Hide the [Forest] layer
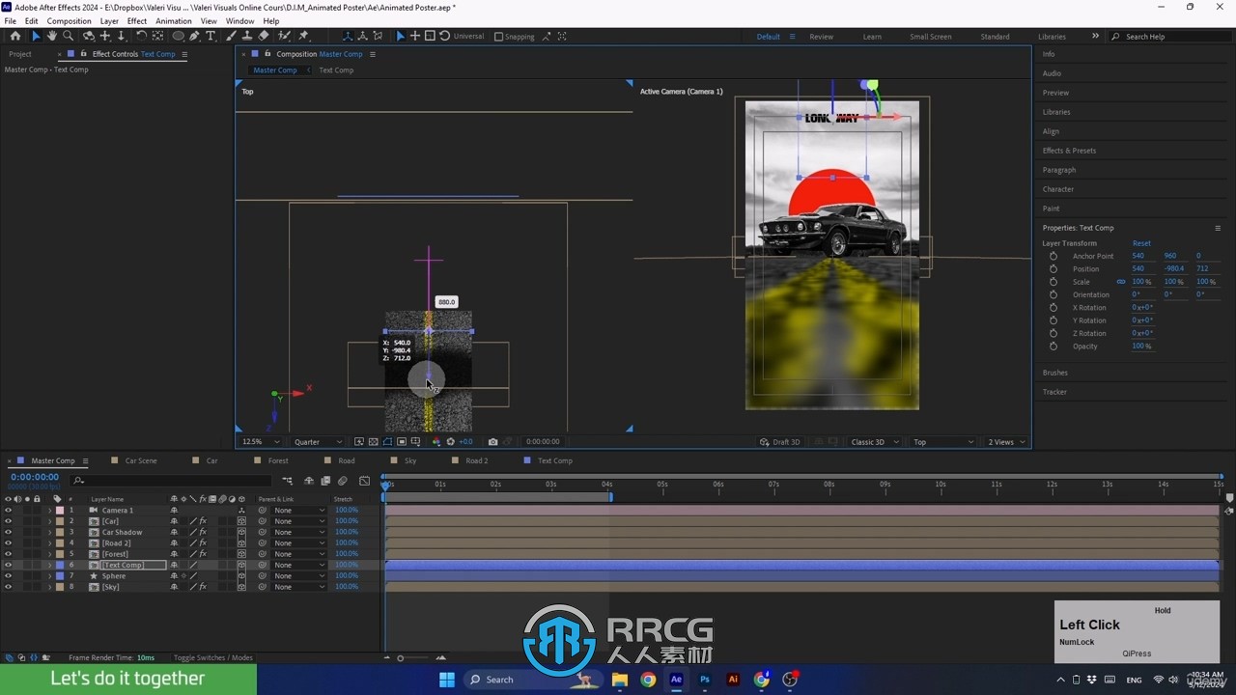 pos(8,554)
